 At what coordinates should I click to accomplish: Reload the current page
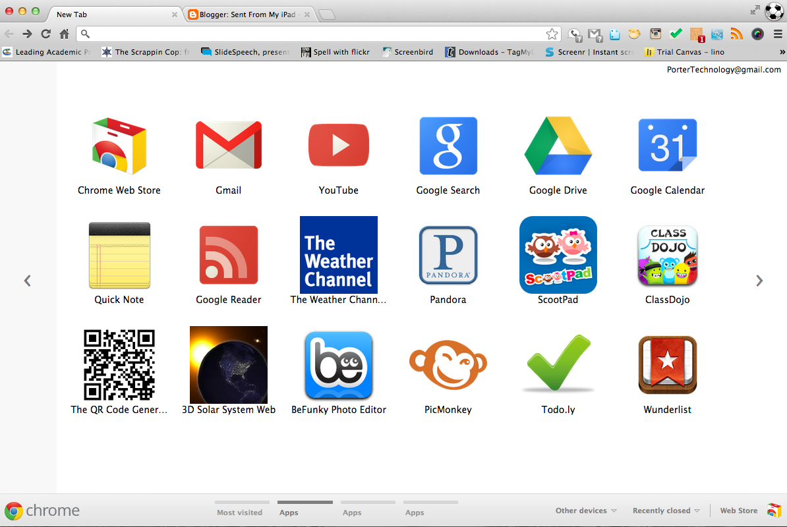point(45,34)
